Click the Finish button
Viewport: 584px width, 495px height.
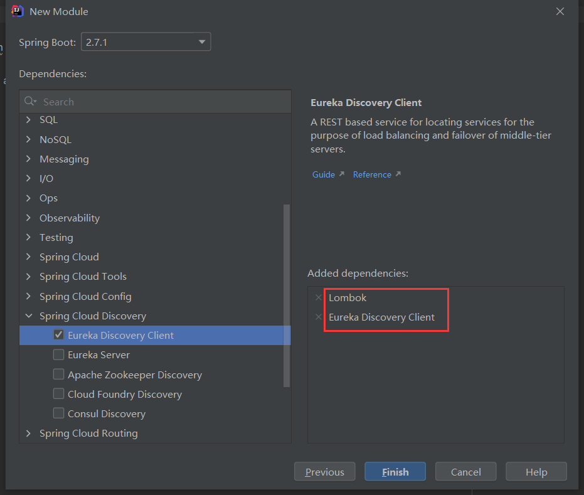(395, 472)
